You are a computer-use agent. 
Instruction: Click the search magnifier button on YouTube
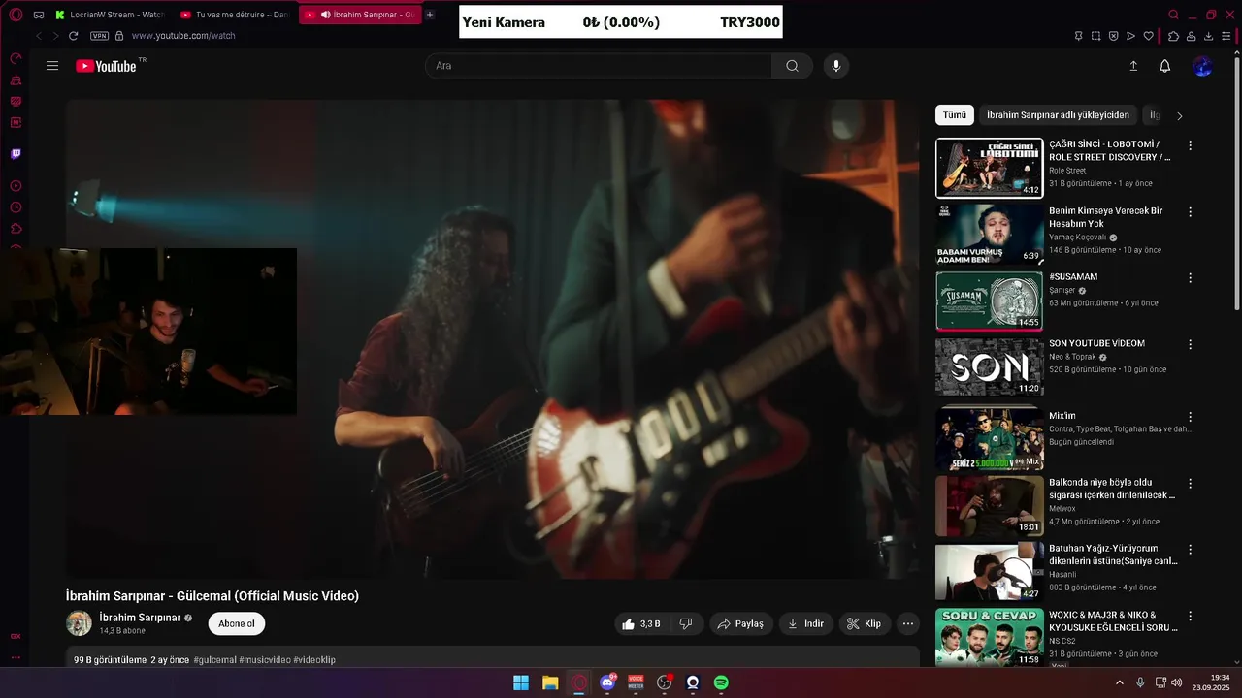[x=792, y=66]
